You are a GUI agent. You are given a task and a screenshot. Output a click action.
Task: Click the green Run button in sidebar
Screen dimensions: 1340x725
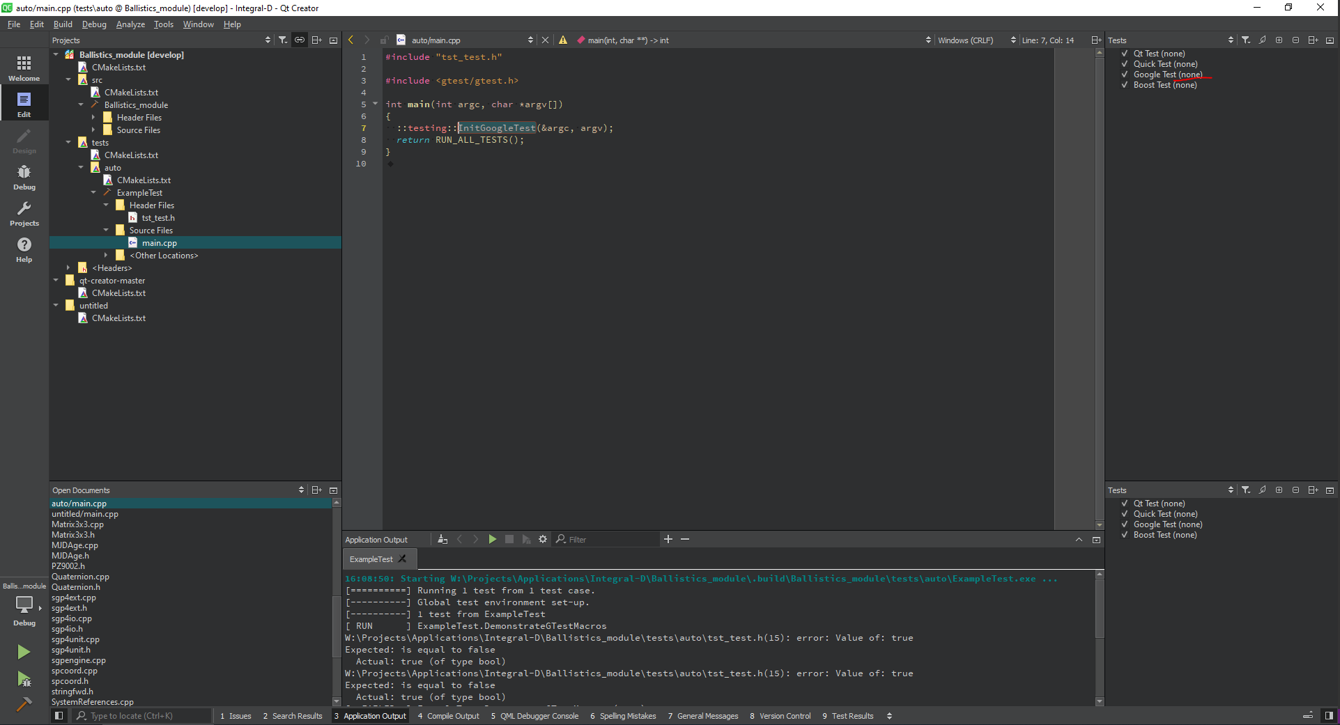[24, 652]
